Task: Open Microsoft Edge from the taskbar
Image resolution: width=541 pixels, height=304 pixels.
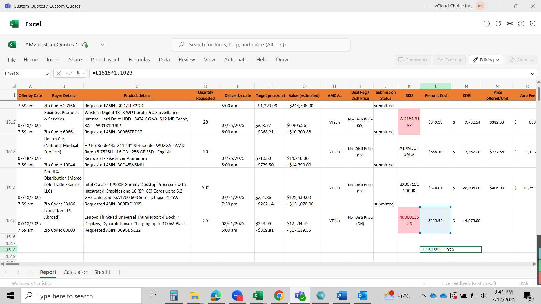Action: pyautogui.click(x=216, y=296)
